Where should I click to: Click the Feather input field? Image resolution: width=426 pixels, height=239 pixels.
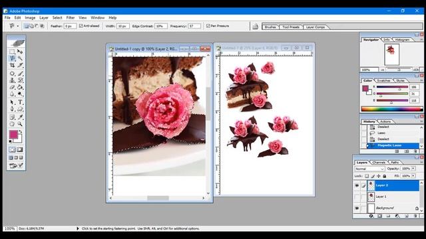click(x=69, y=26)
